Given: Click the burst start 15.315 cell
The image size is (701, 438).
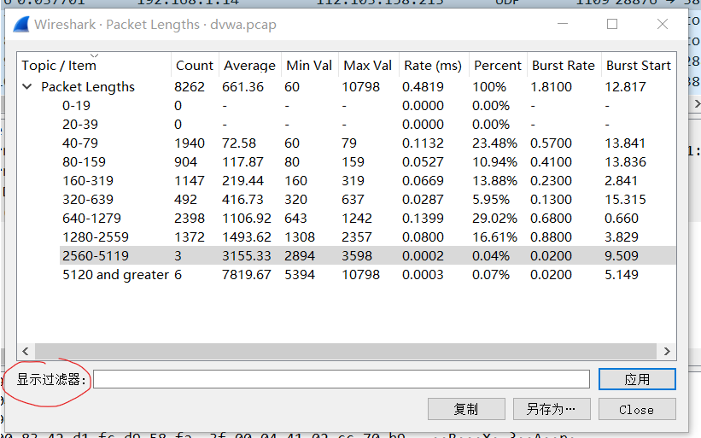Looking at the screenshot, I should pyautogui.click(x=626, y=199).
